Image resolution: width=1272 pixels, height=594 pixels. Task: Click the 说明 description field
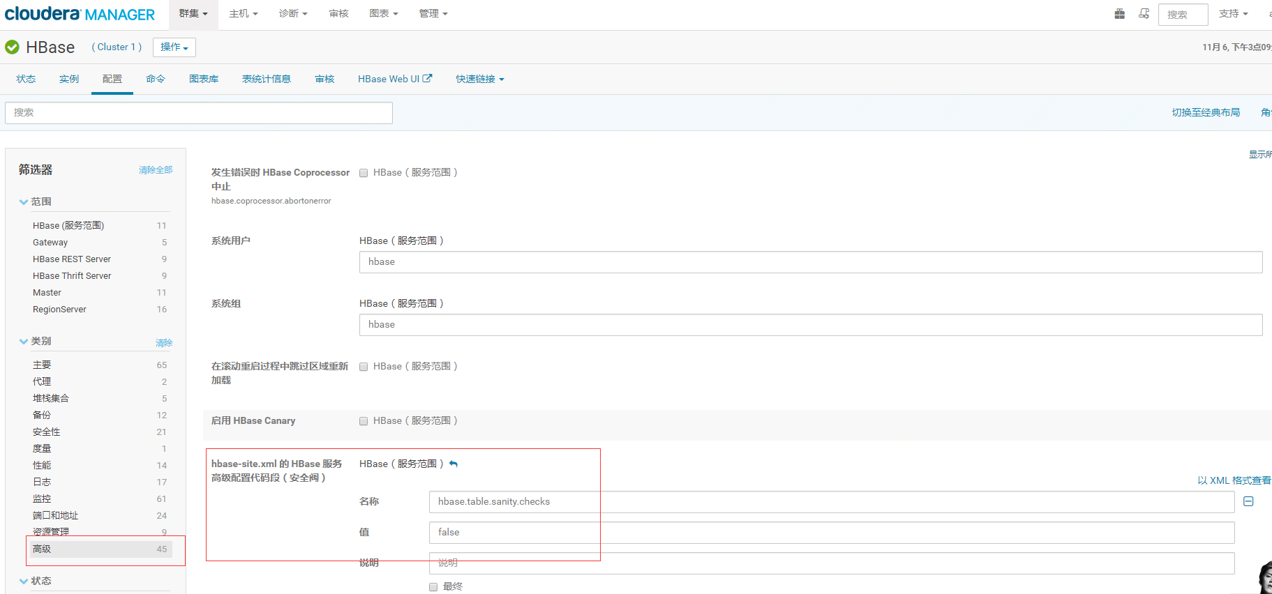(x=832, y=563)
